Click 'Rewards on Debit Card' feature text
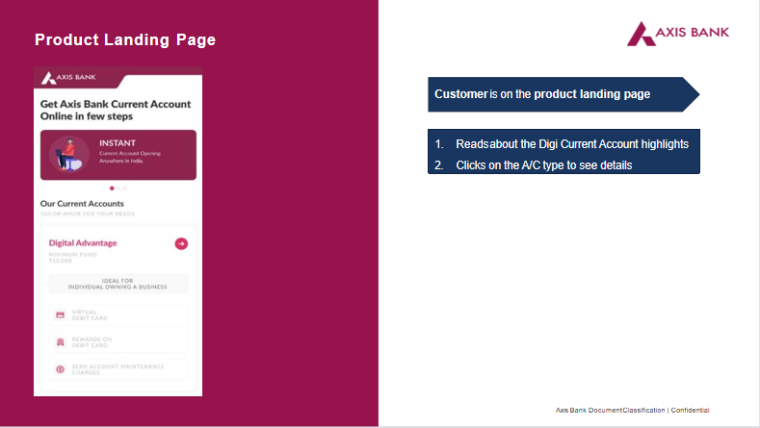 pos(92,342)
